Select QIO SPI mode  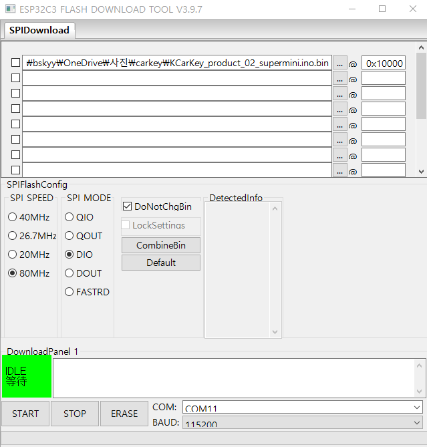[80, 217]
